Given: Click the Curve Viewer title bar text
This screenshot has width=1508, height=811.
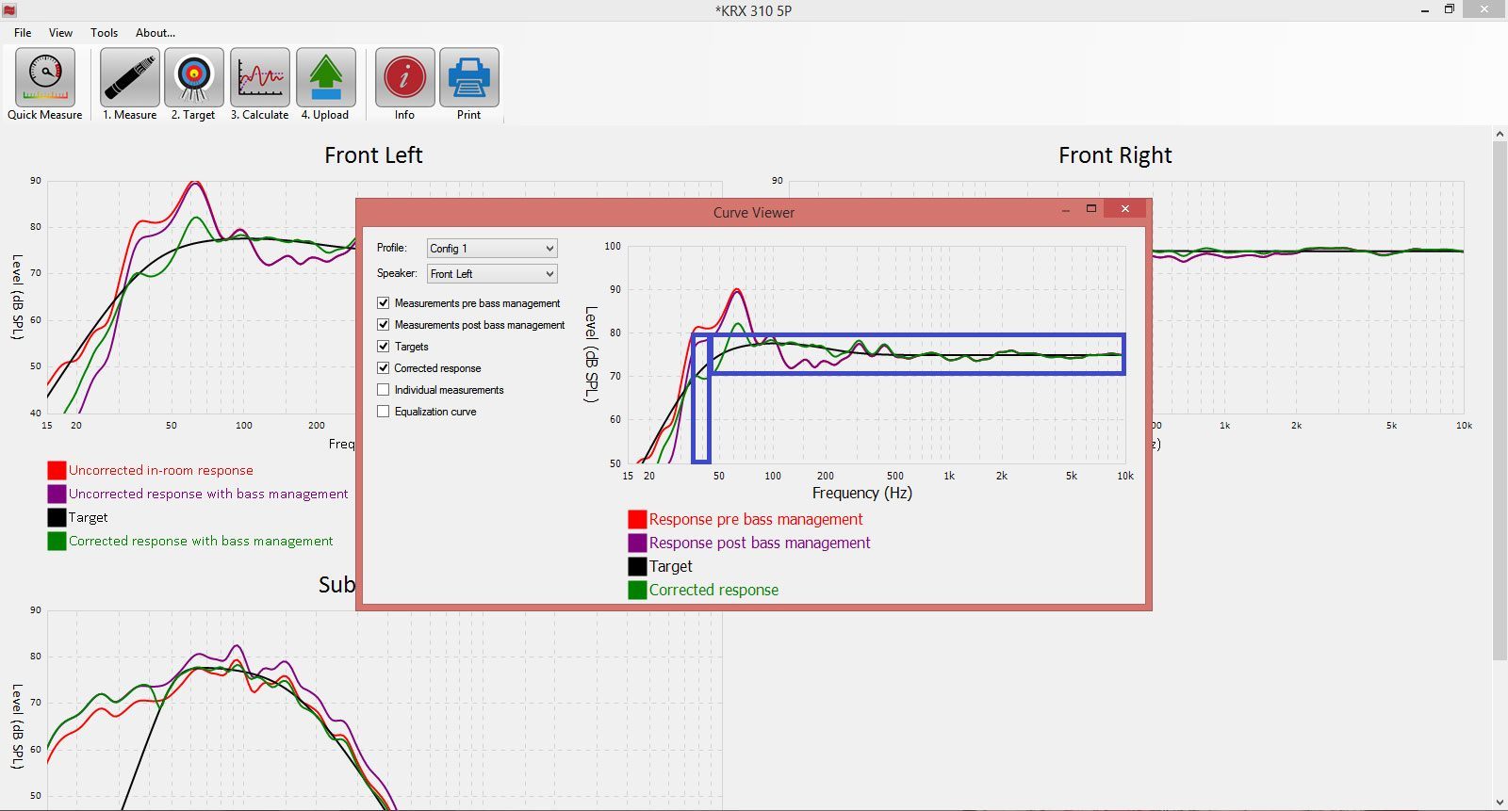Looking at the screenshot, I should [754, 213].
